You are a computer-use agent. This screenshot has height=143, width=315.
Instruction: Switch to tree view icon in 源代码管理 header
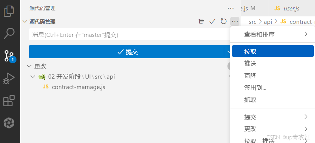pos(201,21)
